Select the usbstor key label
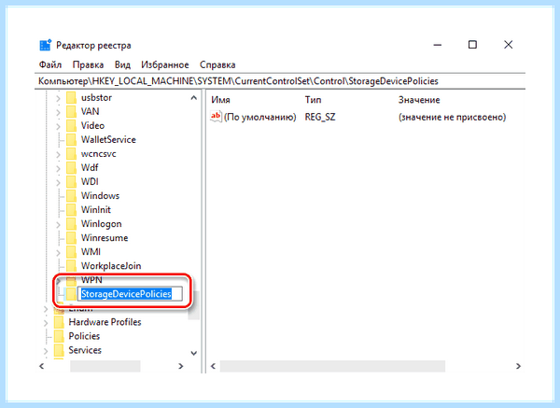The image size is (560, 408). [x=96, y=97]
